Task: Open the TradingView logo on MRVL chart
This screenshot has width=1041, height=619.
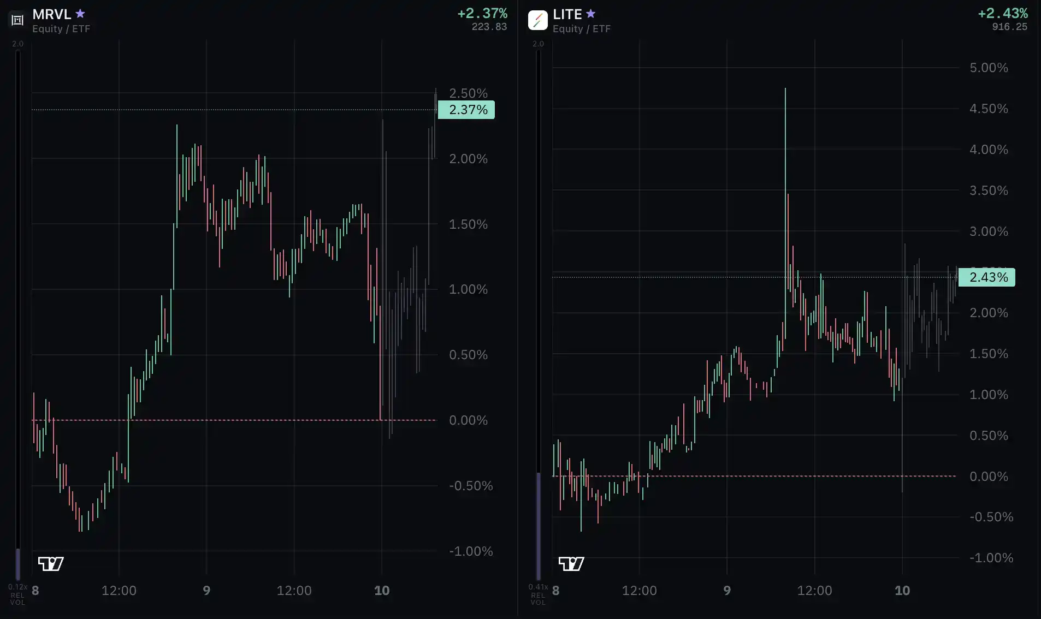Action: click(51, 563)
